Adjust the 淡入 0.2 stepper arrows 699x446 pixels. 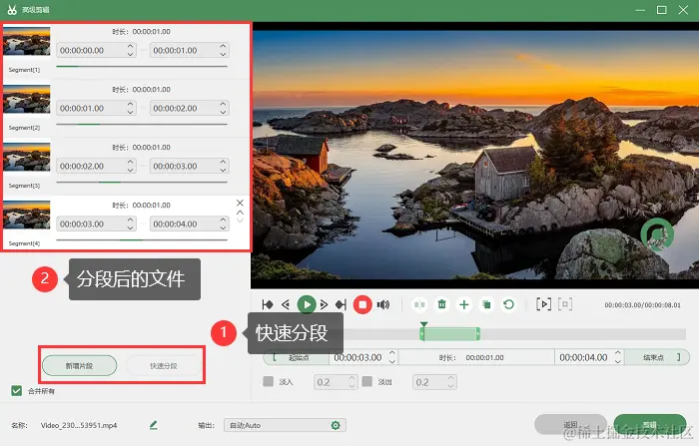point(351,382)
